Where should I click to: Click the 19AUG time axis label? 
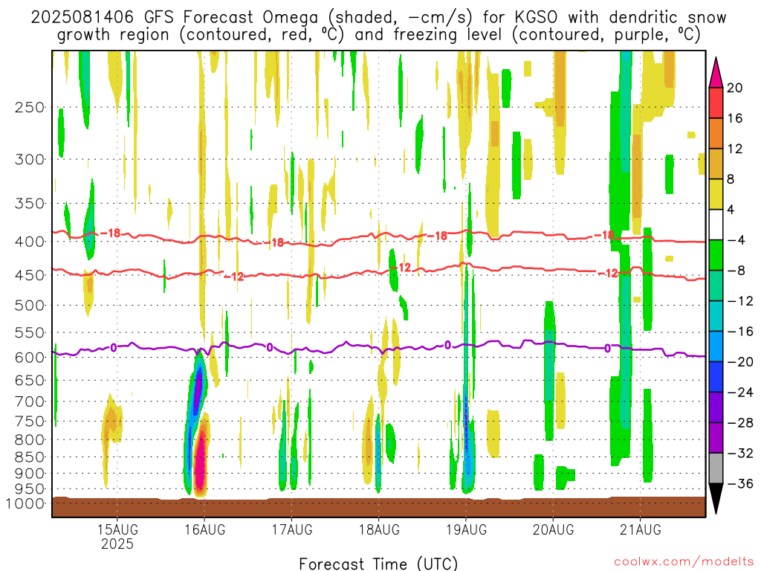466,529
